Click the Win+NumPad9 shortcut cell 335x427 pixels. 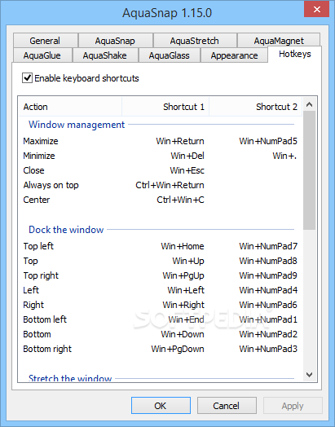[x=268, y=275]
